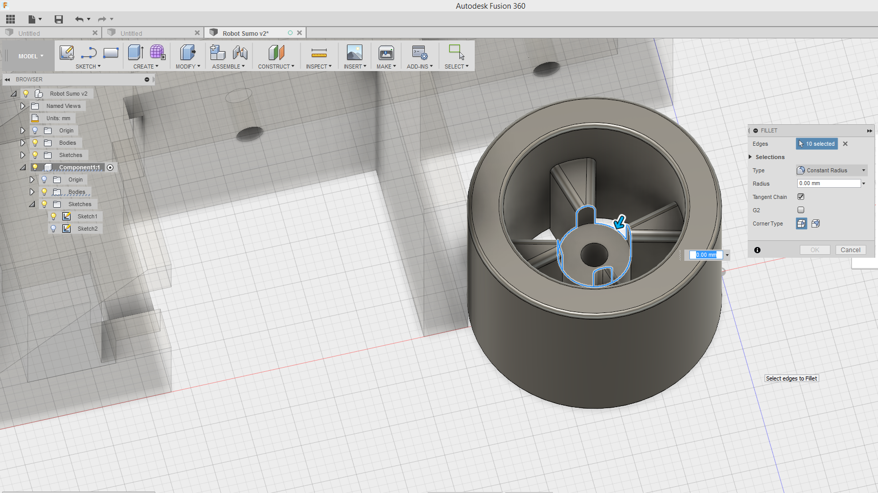The height and width of the screenshot is (493, 878).
Task: Select the Create Form tool icon
Action: pos(157,52)
